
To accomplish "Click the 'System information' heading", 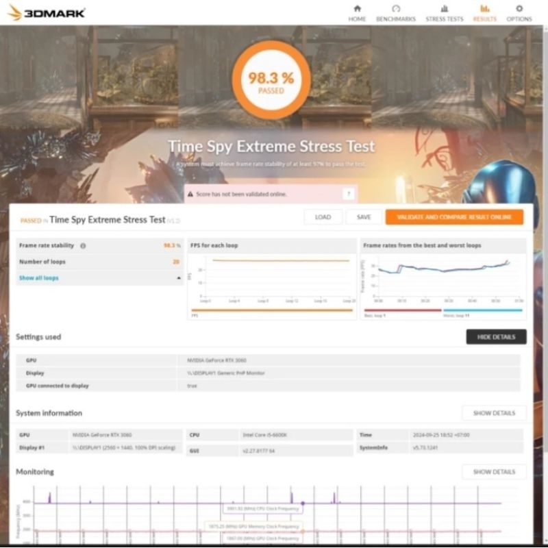I will (49, 413).
